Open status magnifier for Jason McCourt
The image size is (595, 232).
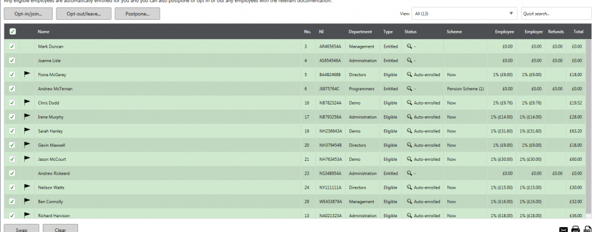pyautogui.click(x=410, y=159)
